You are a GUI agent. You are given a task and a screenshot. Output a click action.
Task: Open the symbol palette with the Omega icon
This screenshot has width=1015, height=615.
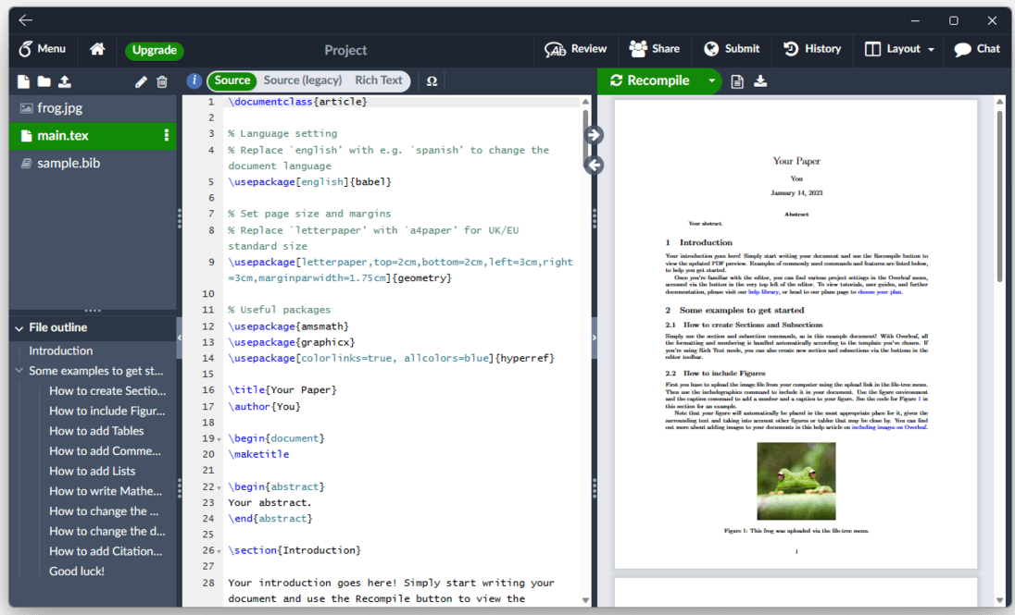tap(432, 81)
